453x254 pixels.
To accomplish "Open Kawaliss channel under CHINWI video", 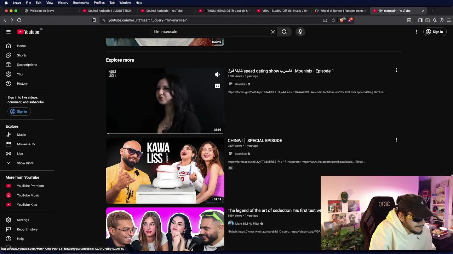I will (x=241, y=154).
